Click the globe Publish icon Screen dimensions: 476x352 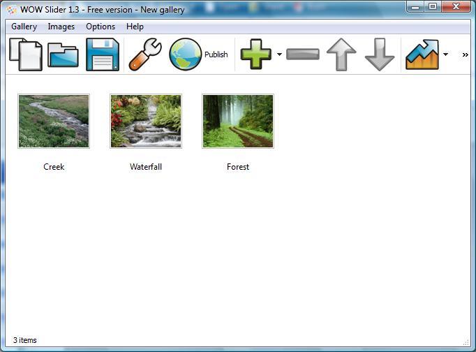tap(185, 54)
